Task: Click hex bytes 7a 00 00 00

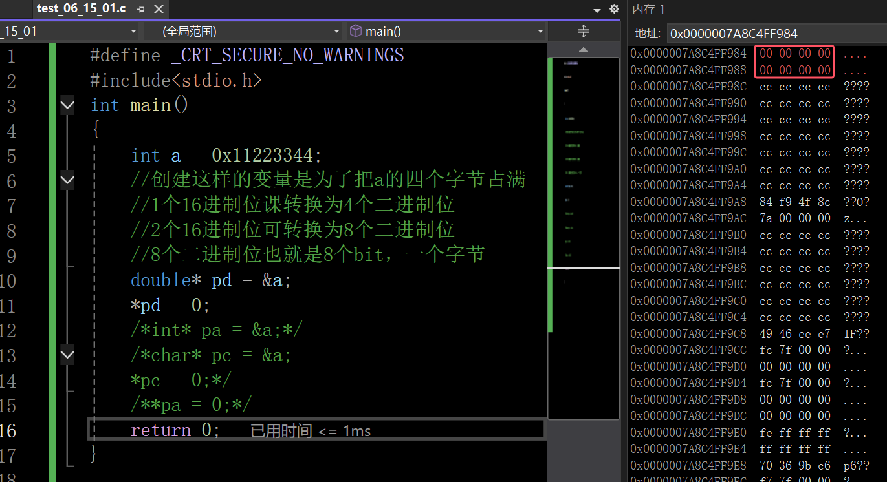Action: point(795,218)
